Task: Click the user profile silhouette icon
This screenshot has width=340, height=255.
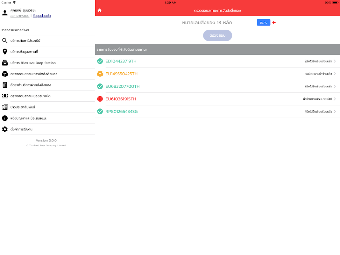Action: [5, 13]
